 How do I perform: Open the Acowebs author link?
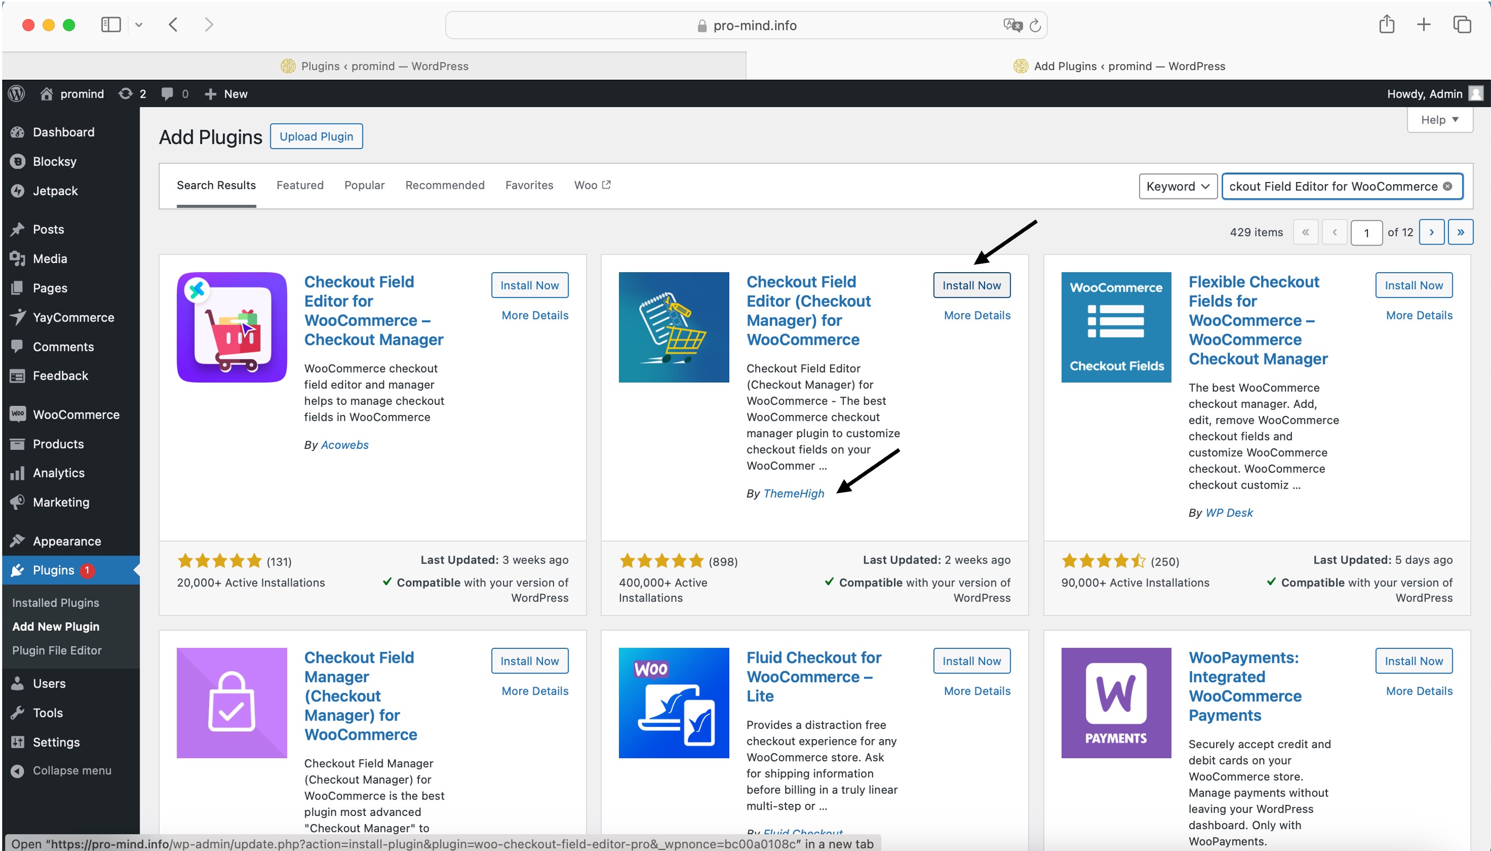tap(344, 445)
